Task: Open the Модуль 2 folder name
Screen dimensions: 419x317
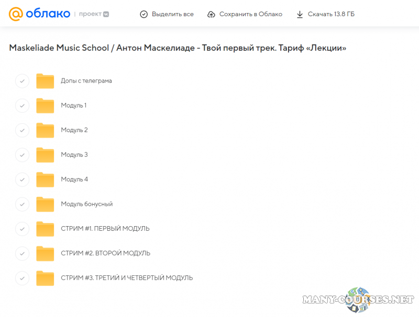Action: coord(74,130)
